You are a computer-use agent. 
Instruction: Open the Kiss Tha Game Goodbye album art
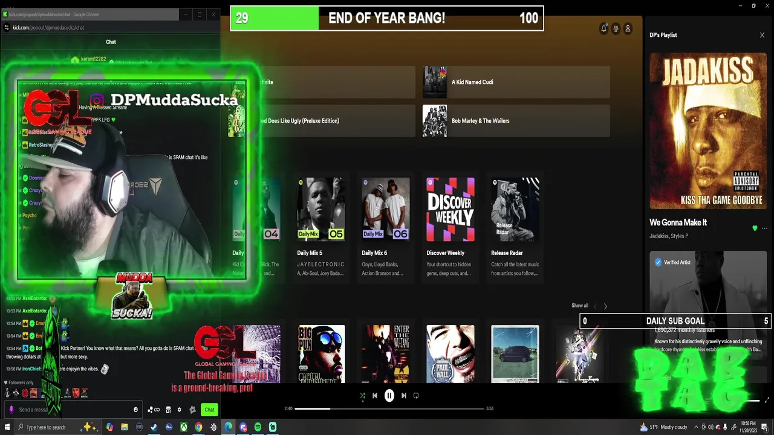tap(708, 130)
